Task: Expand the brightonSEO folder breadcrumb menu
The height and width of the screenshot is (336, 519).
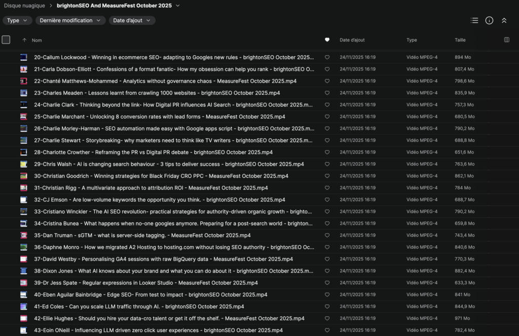Action: (x=177, y=6)
